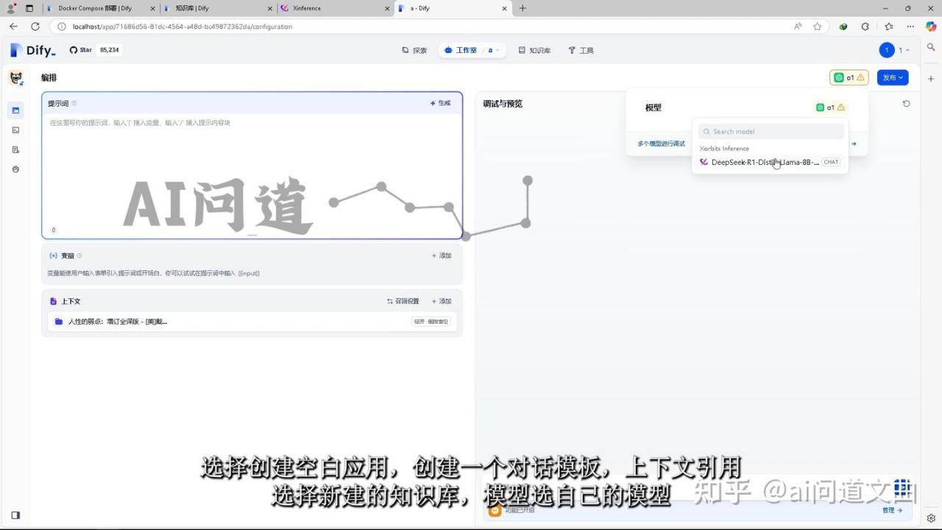This screenshot has width=942, height=530.
Task: Click the address bar URL
Action: pyautogui.click(x=183, y=26)
